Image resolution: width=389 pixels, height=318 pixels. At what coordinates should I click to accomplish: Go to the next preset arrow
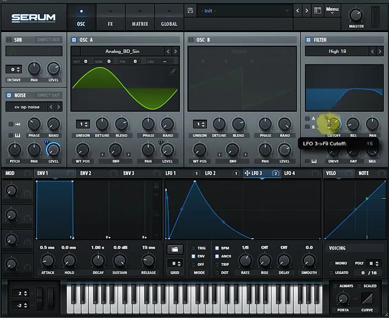(307, 11)
